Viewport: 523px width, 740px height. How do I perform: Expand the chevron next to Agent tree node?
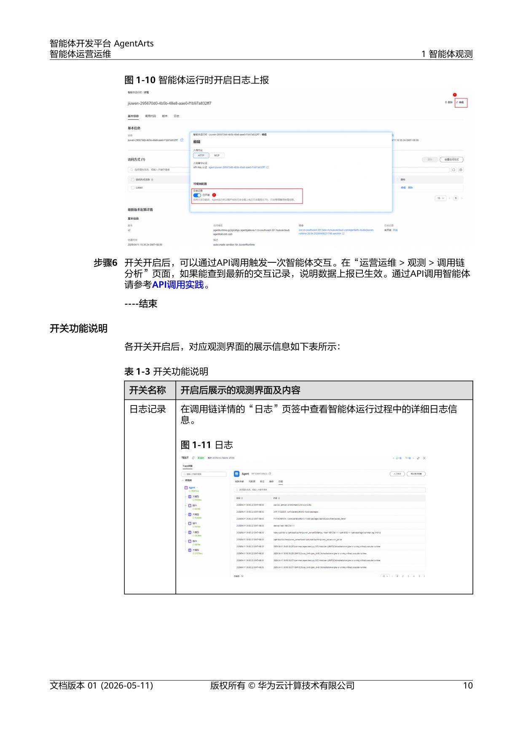click(197, 488)
